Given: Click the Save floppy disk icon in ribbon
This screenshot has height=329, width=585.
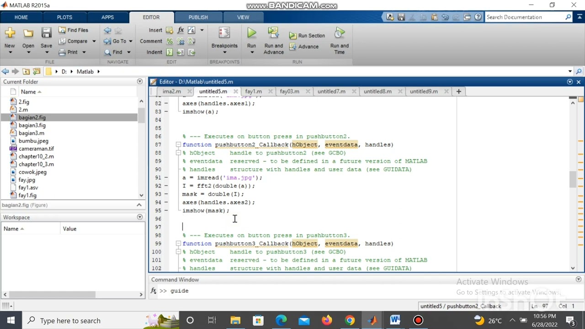Looking at the screenshot, I should click(x=46, y=33).
